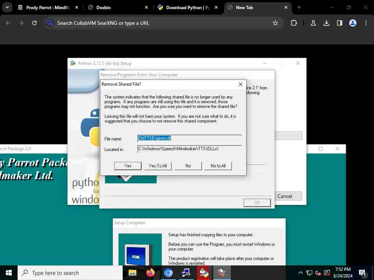This screenshot has height=280, width=374.
Task: Close the Remove Shared File dialog
Action: coord(241,84)
